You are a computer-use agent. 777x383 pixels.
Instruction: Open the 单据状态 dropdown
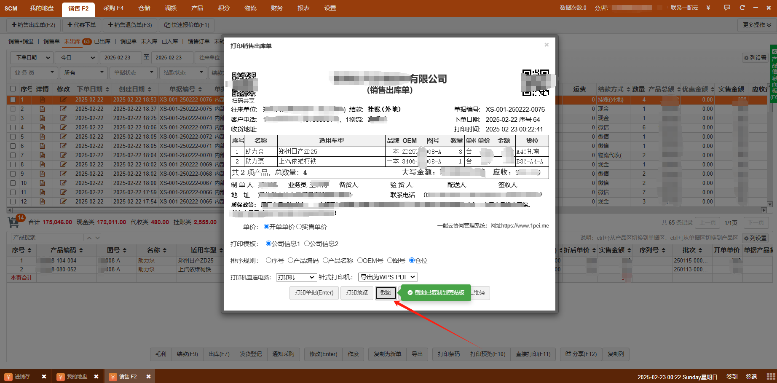point(133,72)
